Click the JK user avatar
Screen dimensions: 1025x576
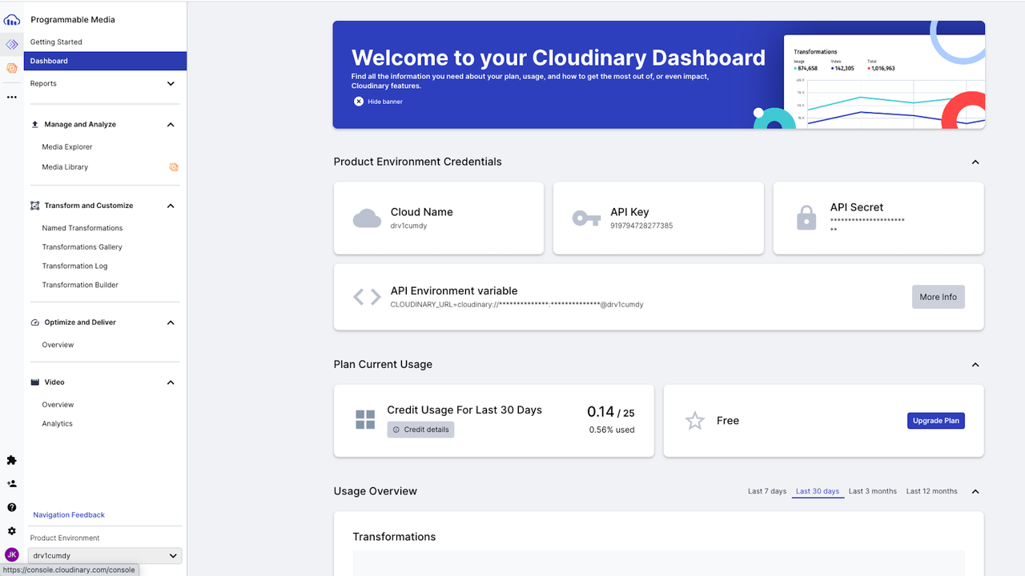click(11, 554)
